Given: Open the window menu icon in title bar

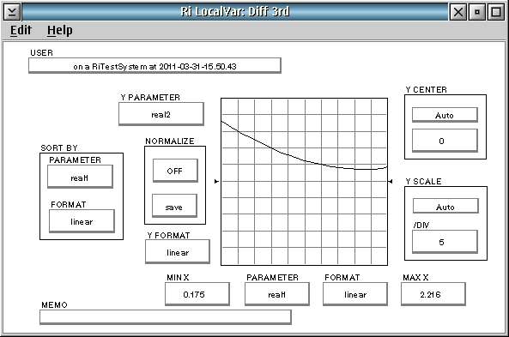Looking at the screenshot, I should click(12, 12).
